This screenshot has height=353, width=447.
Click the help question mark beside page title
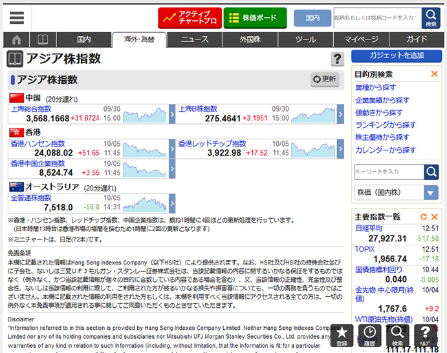[x=337, y=59]
